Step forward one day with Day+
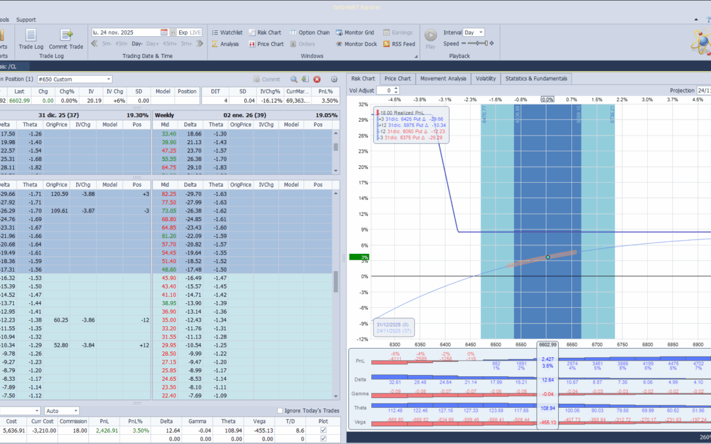The width and height of the screenshot is (711, 444). (153, 44)
